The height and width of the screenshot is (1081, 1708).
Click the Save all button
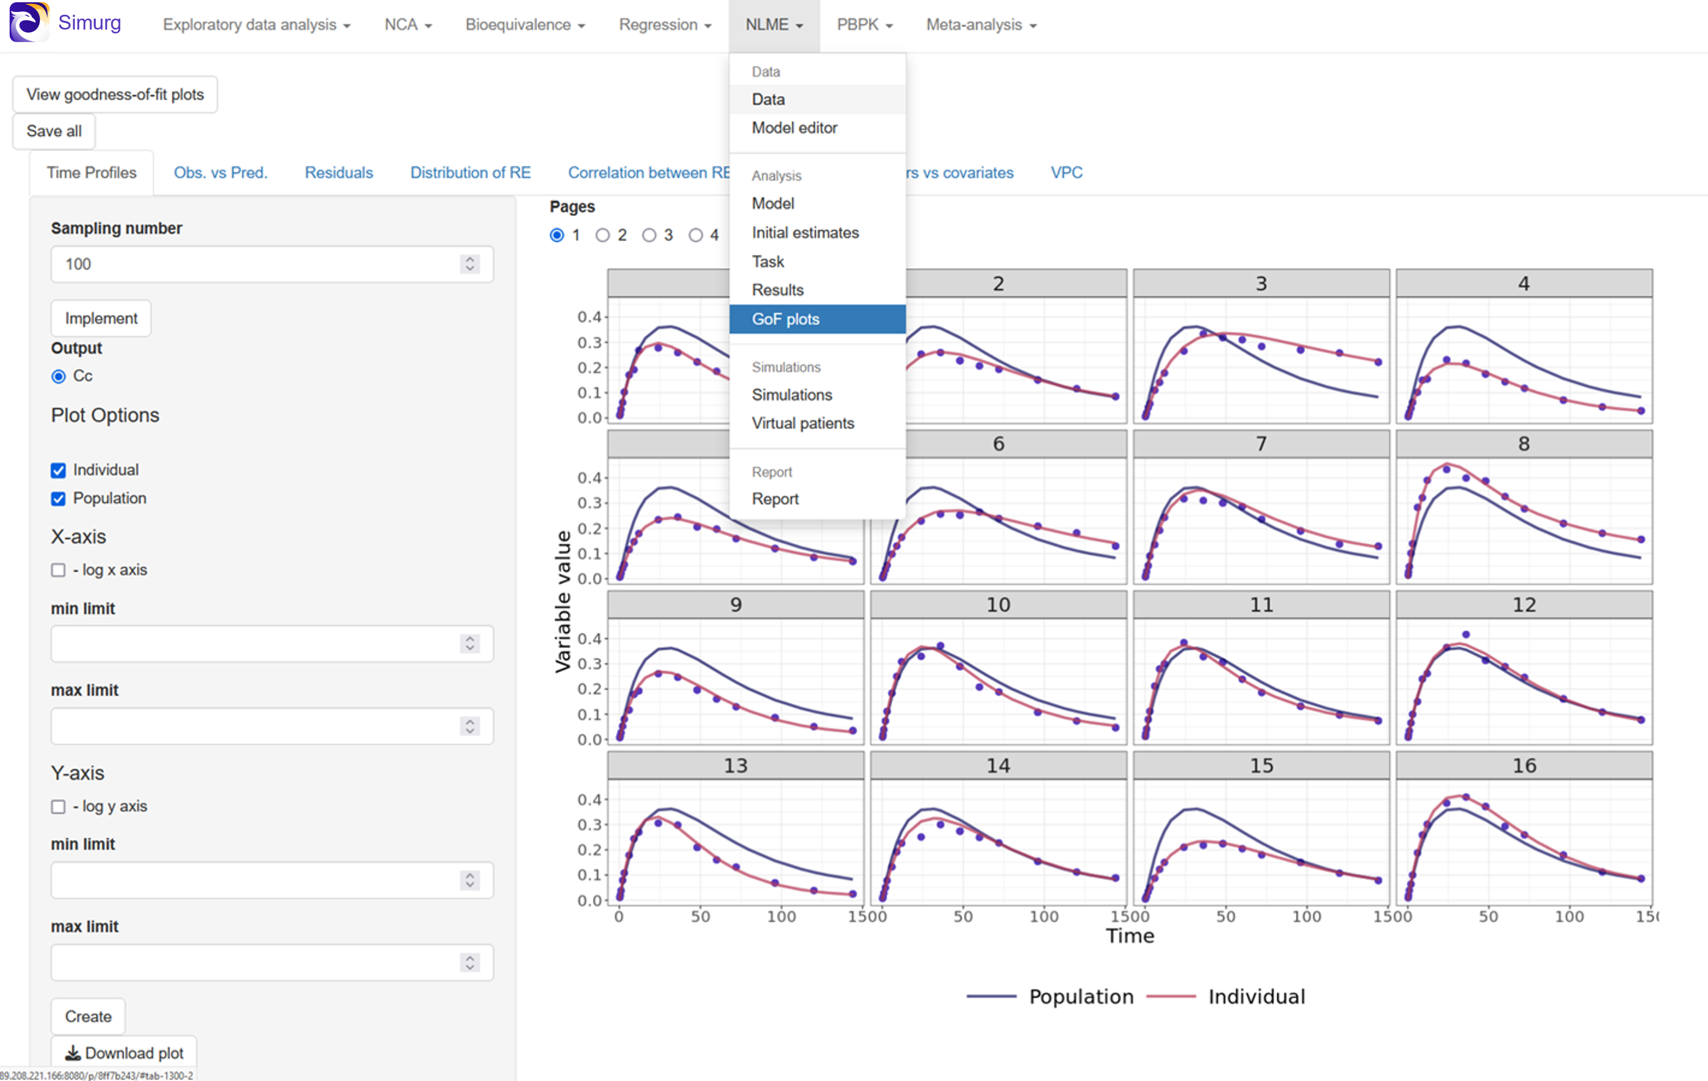(54, 131)
